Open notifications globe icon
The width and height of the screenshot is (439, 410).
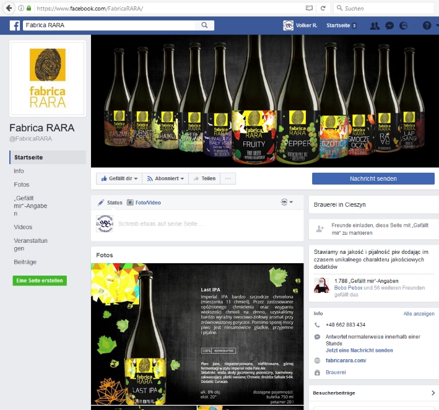tap(404, 26)
